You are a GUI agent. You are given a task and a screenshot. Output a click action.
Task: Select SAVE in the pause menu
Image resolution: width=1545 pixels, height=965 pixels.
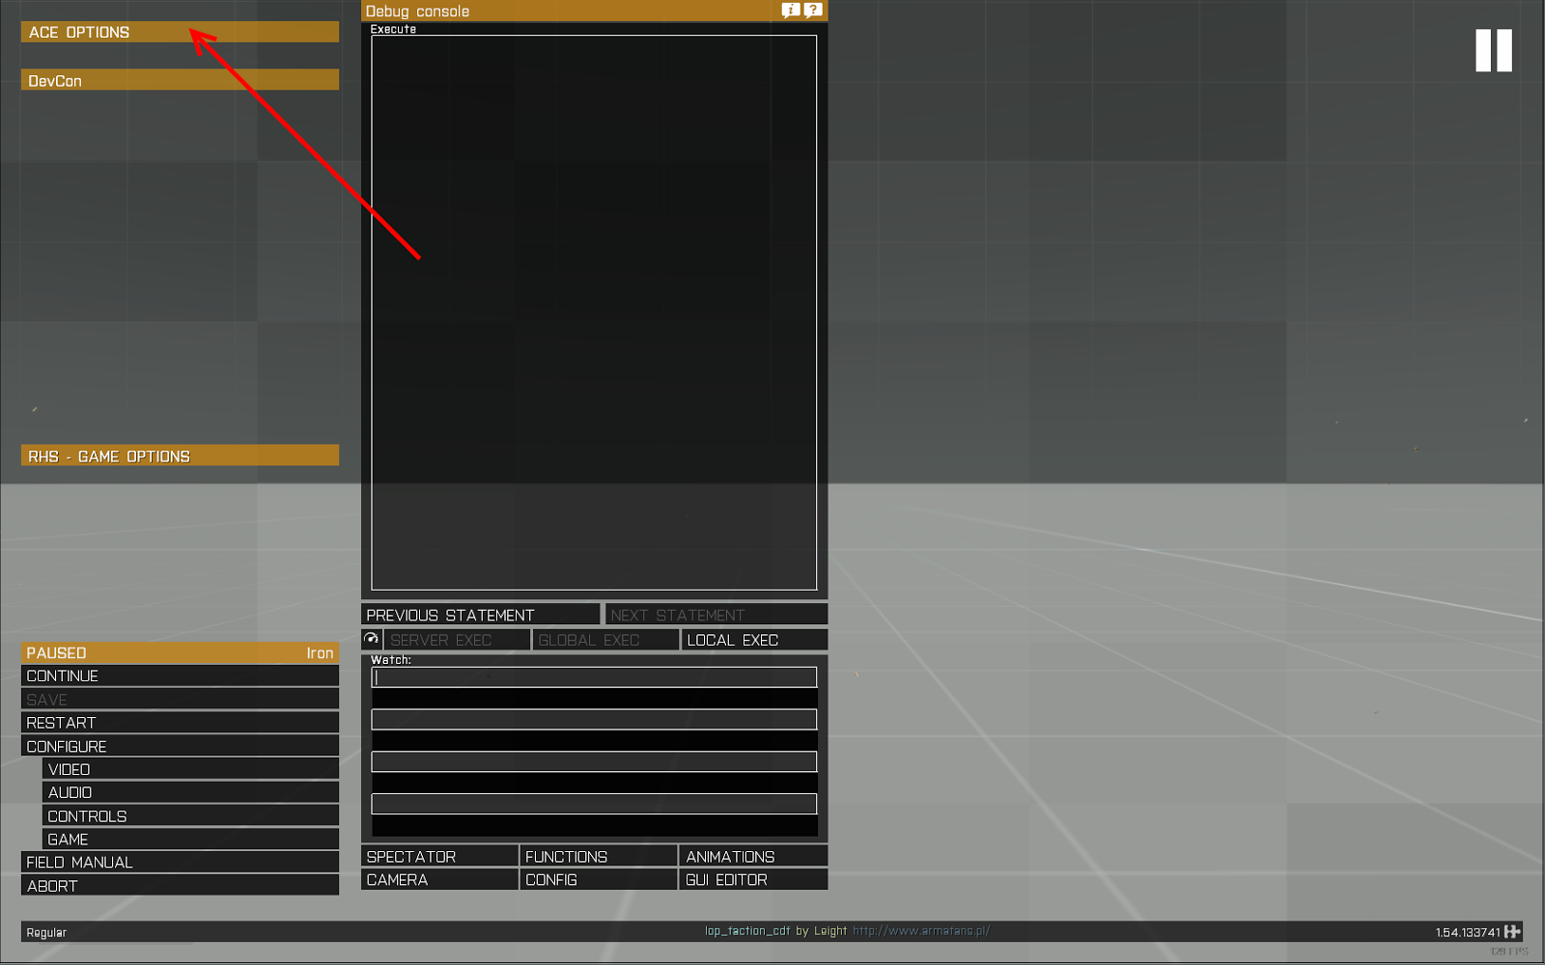180,699
